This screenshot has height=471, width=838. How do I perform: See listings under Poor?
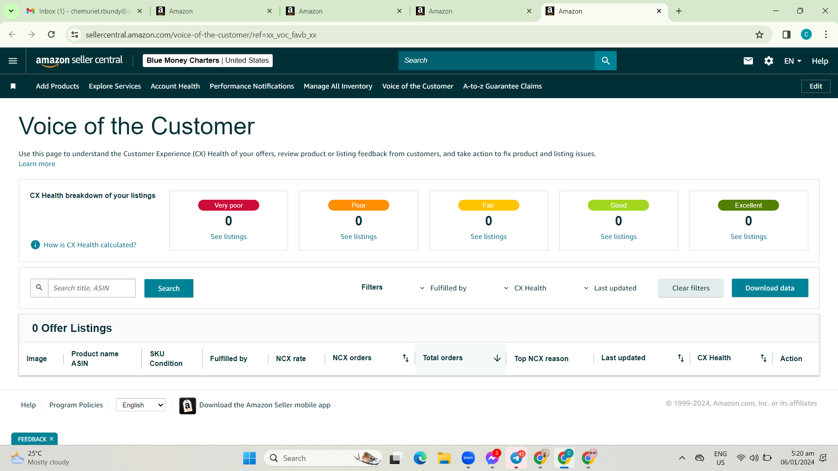tap(358, 237)
